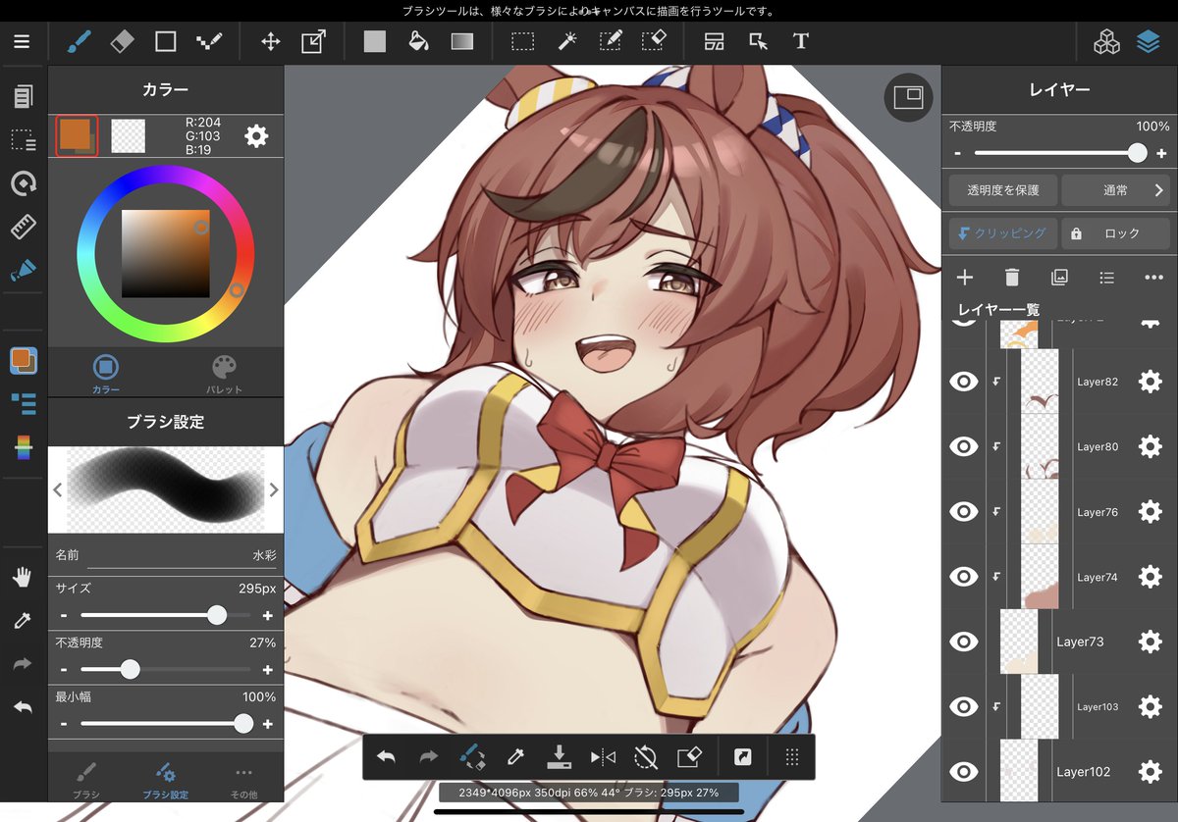Select the Bucket fill tool
Image resolution: width=1178 pixels, height=822 pixels.
(x=418, y=42)
